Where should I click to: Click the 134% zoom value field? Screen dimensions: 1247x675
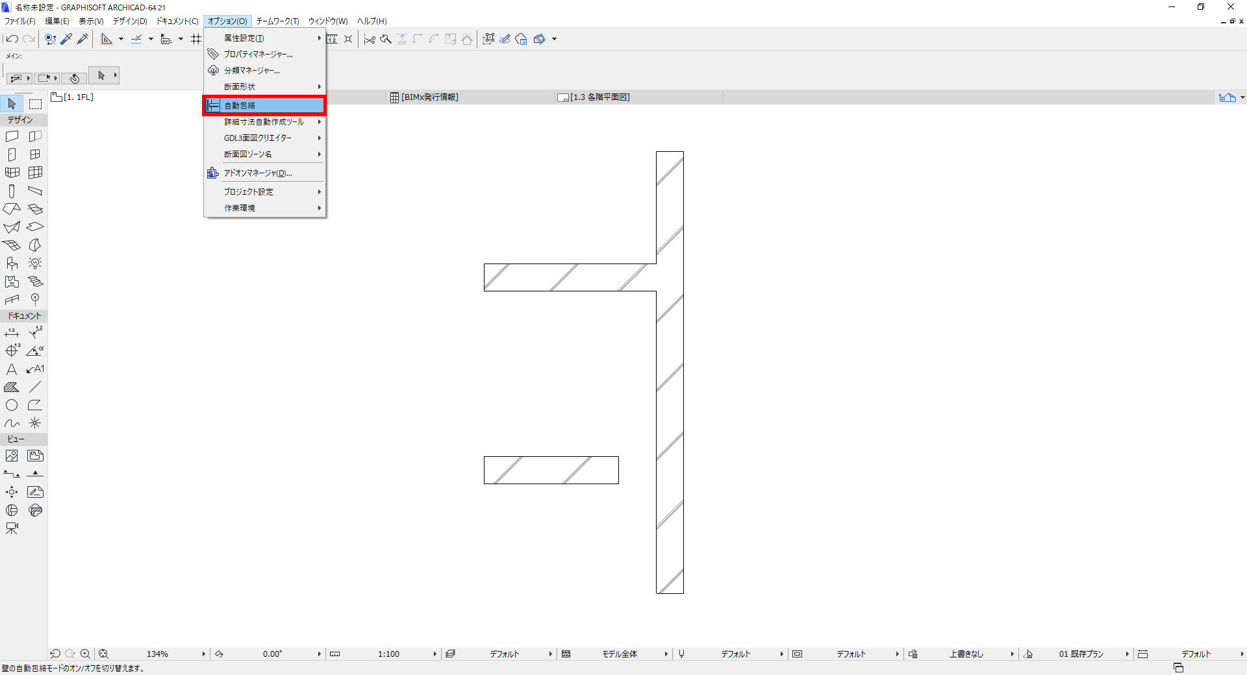pos(157,654)
